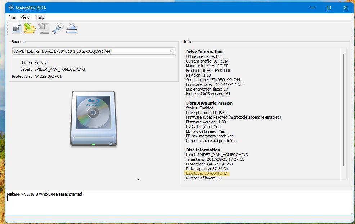This screenshot has height=224, width=355.
Task: Click Source panel label SPIDER_MAN_HOMECOMING
Action: (x=59, y=69)
